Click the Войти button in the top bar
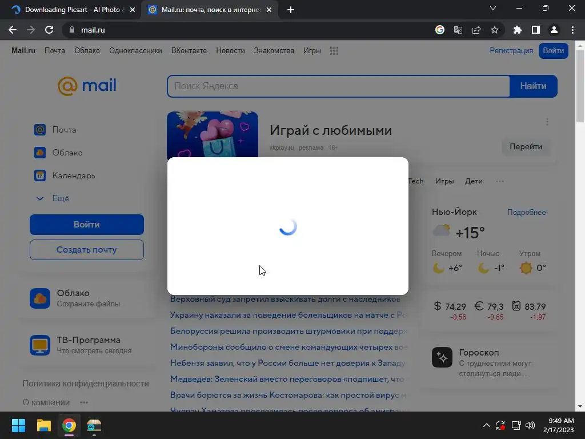This screenshot has width=585, height=439. (553, 50)
